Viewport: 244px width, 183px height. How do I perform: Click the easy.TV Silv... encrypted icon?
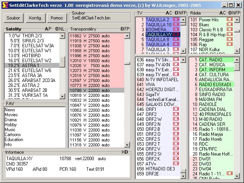click(x=176, y=59)
